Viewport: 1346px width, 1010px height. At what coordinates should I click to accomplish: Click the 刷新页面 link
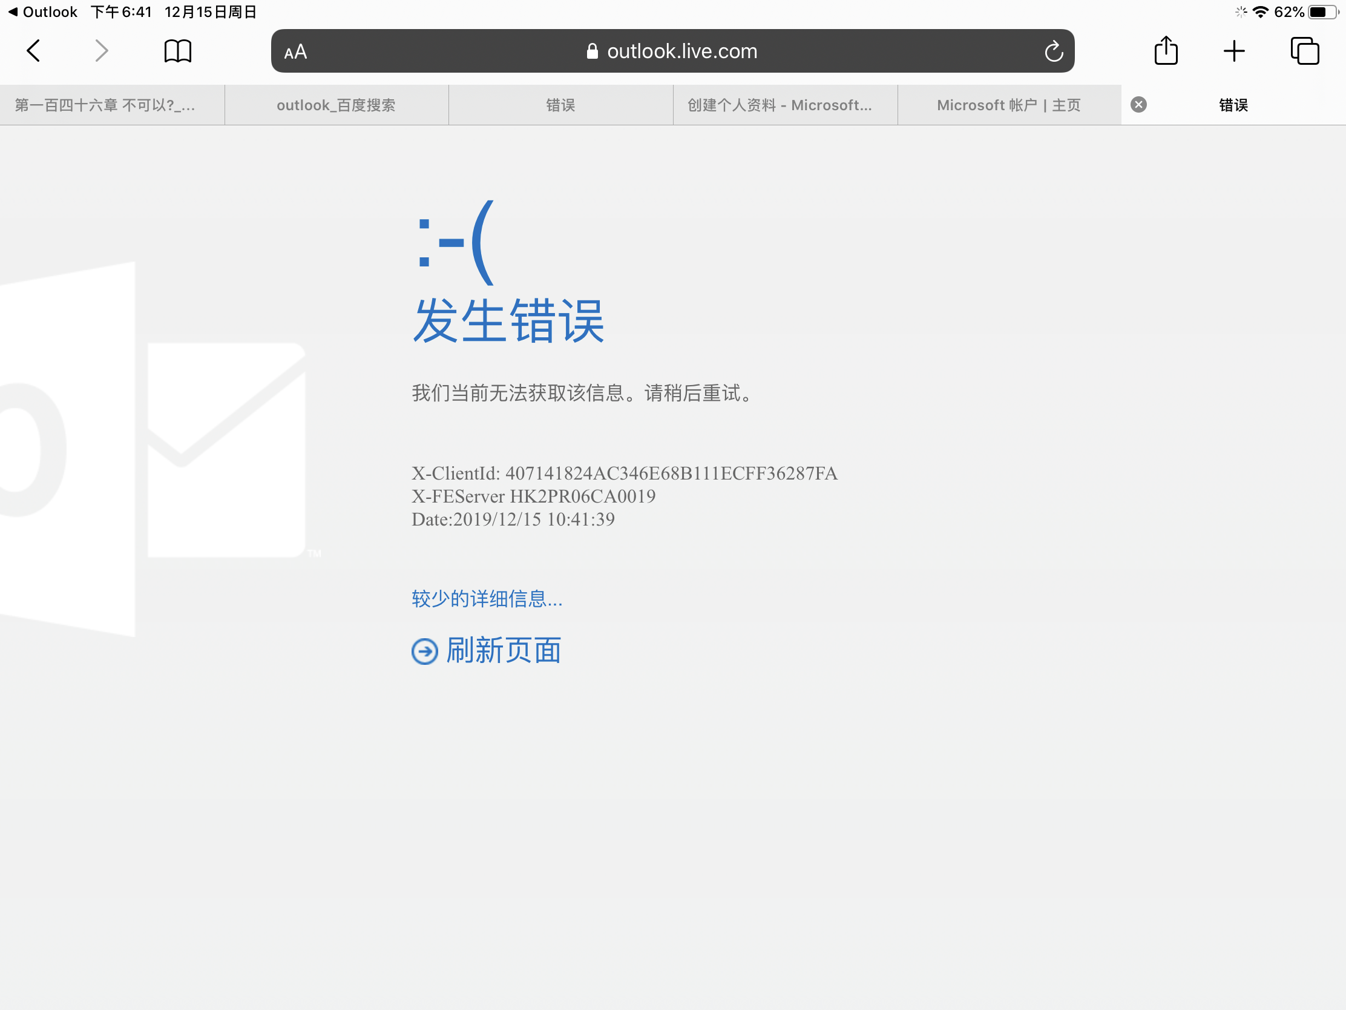tap(503, 650)
